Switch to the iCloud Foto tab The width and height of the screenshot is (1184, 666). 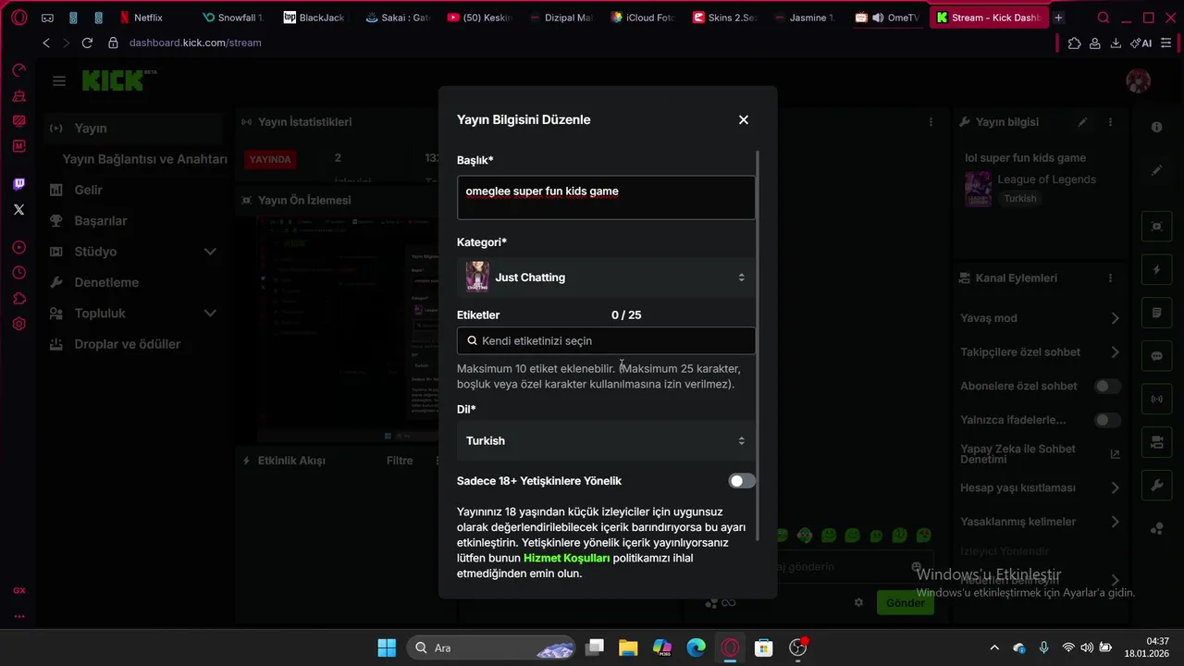(644, 18)
